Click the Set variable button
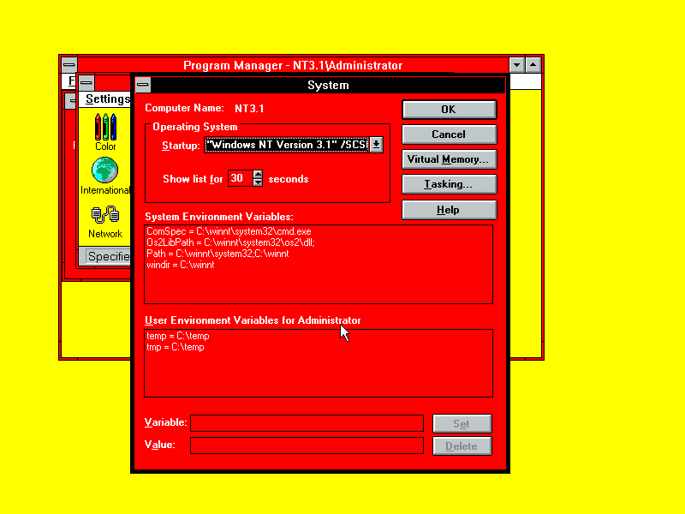Image resolution: width=685 pixels, height=514 pixels. [x=462, y=423]
